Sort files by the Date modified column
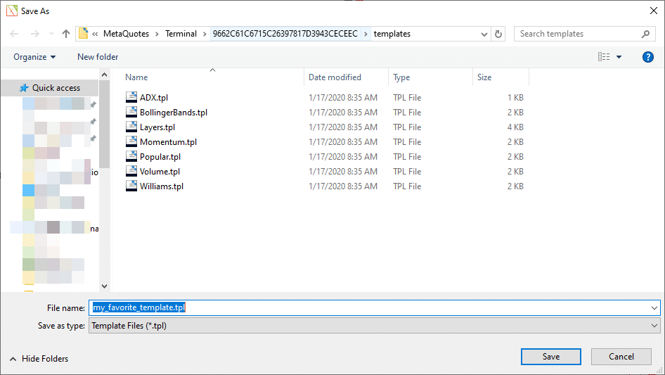665x375 pixels. (x=335, y=77)
